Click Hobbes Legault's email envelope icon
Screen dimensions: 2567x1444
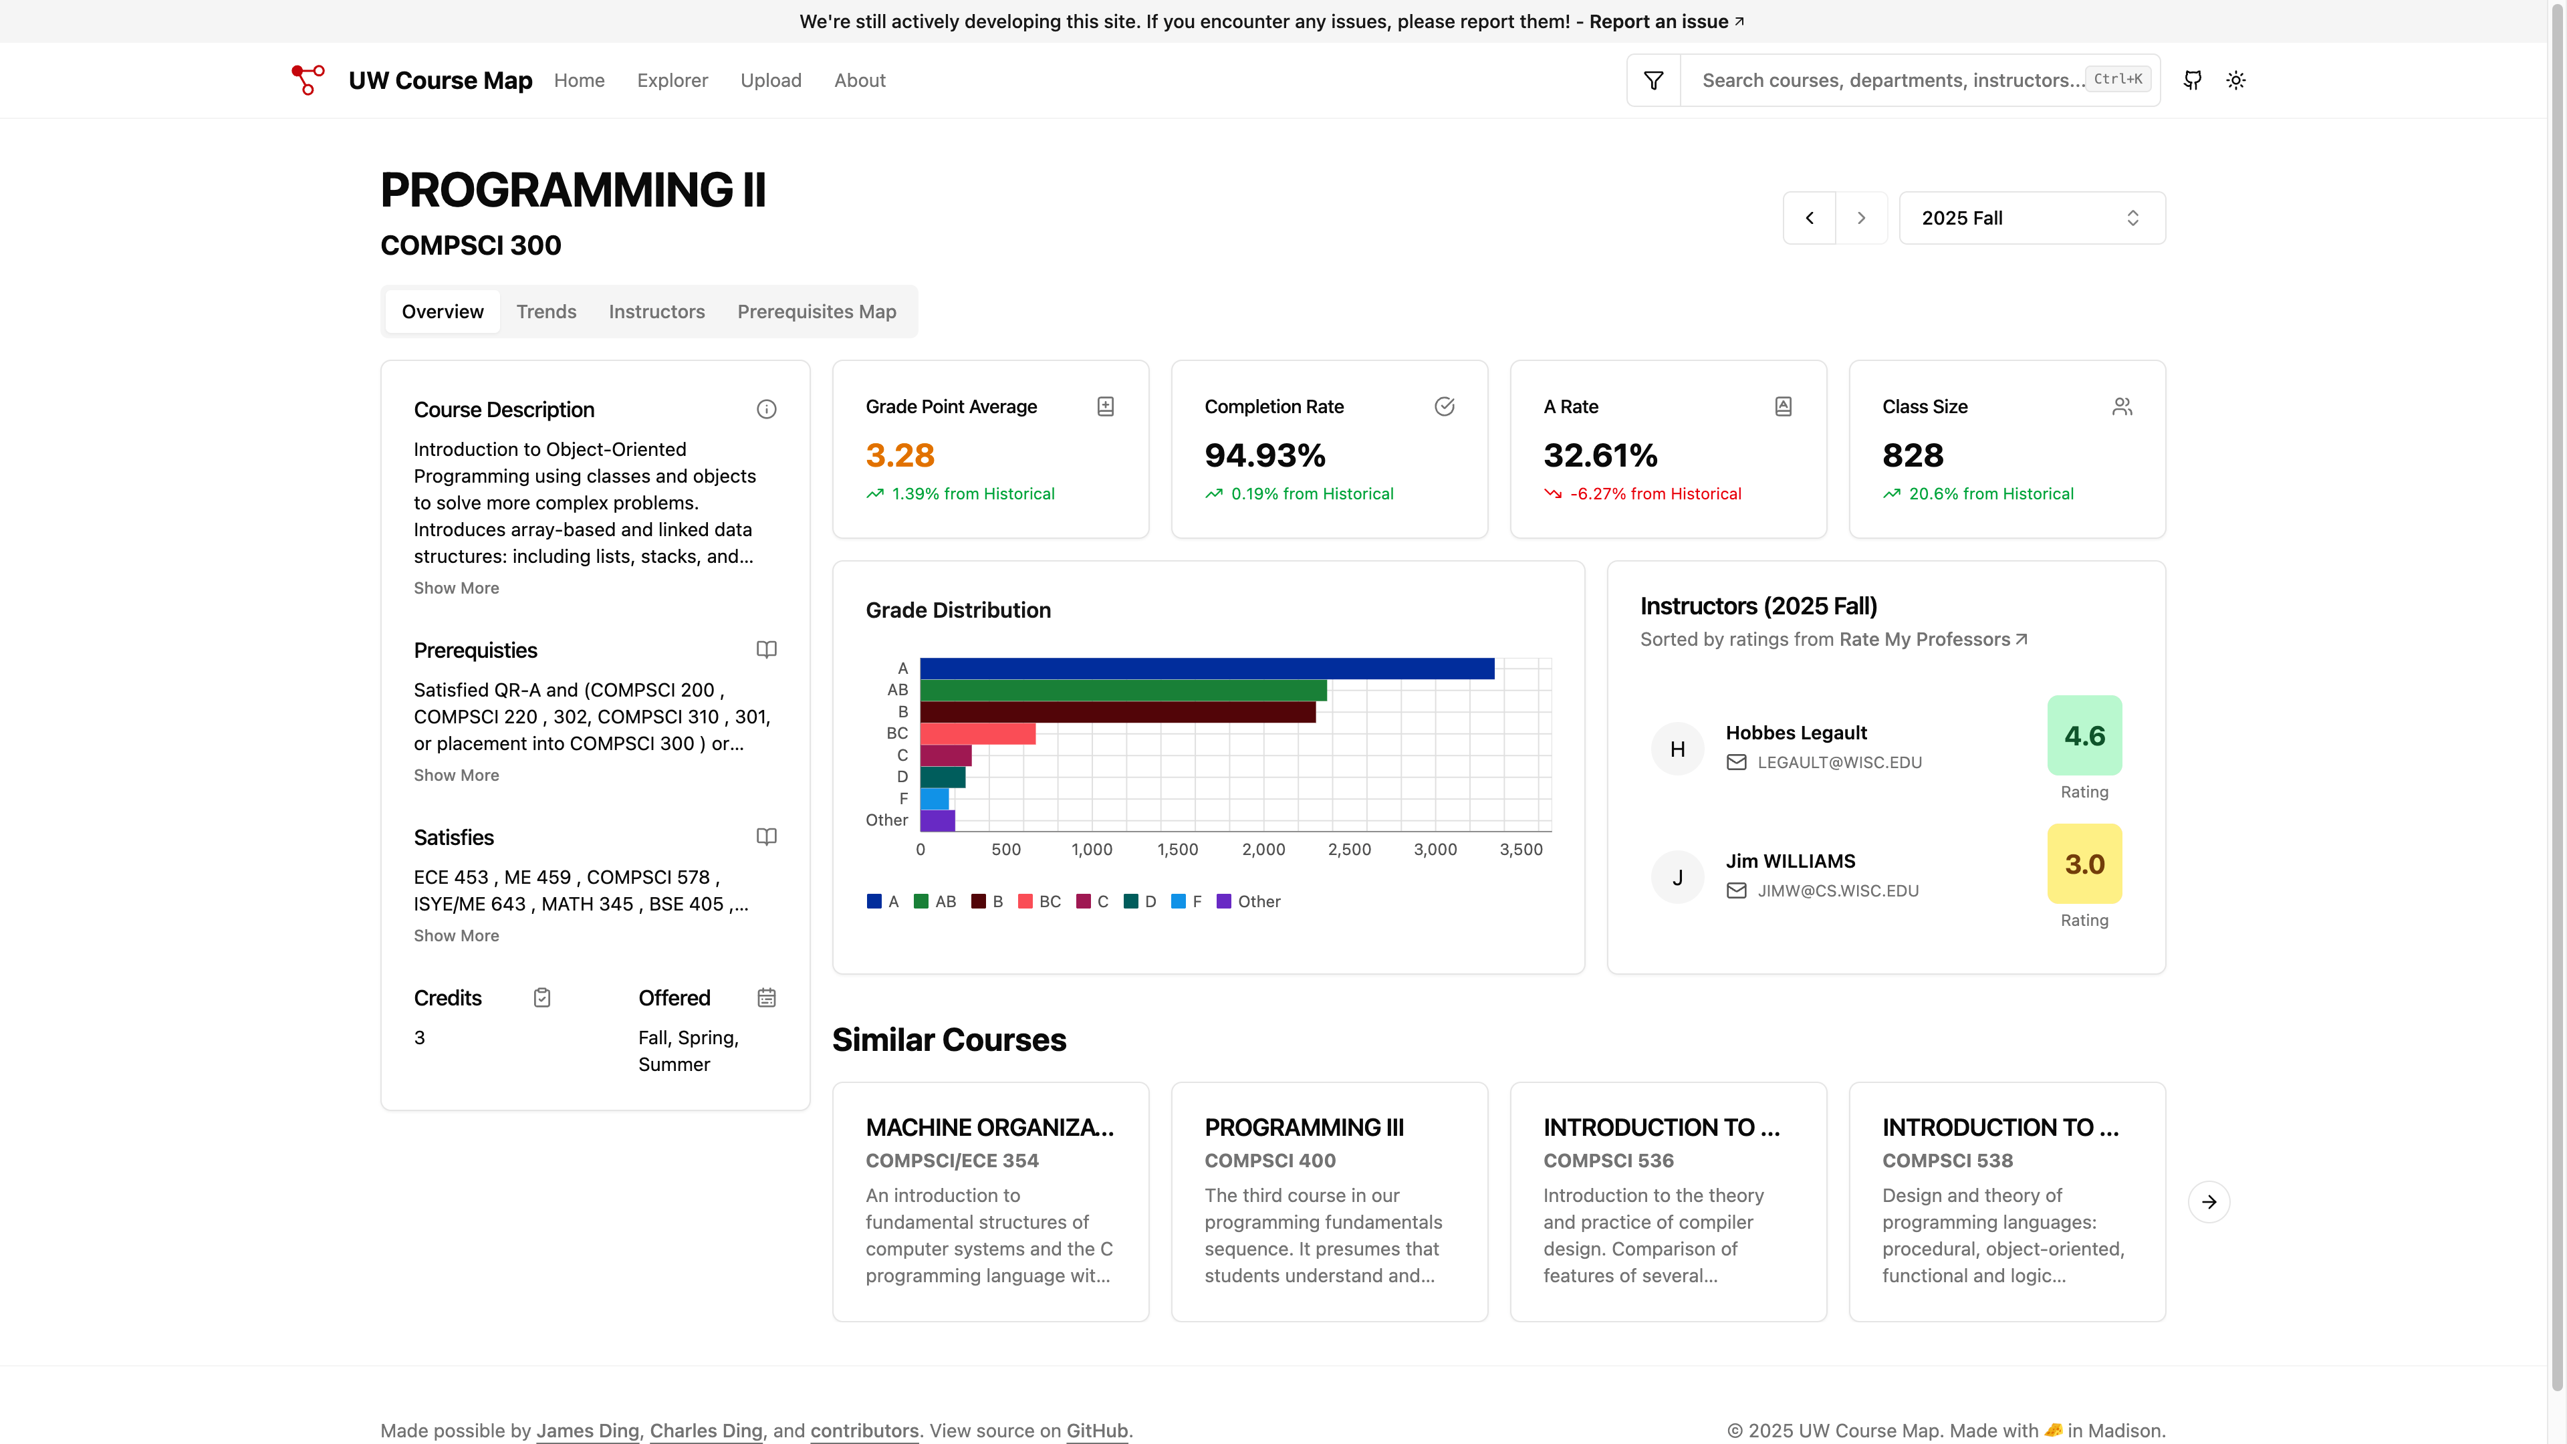tap(1737, 762)
